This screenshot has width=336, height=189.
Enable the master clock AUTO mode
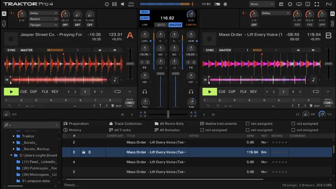tap(161, 25)
